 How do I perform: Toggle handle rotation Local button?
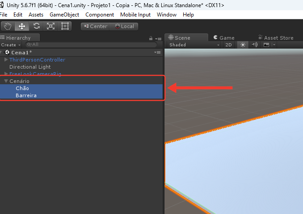(124, 26)
